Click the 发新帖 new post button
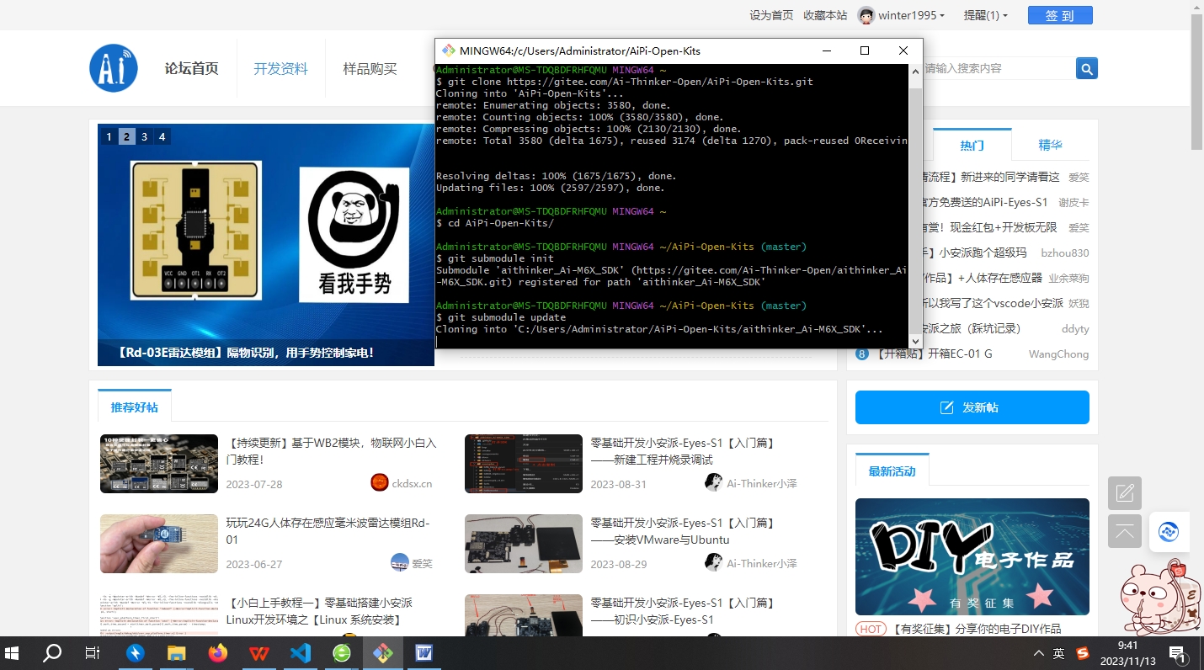This screenshot has height=670, width=1204. [972, 407]
